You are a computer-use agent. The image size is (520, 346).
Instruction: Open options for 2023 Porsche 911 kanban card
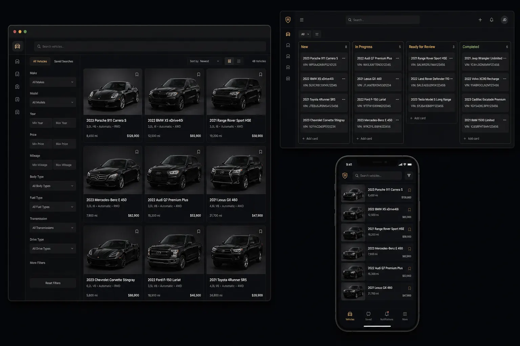tap(344, 58)
